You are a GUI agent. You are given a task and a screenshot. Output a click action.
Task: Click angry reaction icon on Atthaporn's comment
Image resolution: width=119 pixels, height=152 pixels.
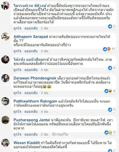coord(109,49)
